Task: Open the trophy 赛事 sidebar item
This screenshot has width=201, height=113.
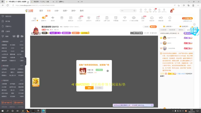Action: point(5,36)
